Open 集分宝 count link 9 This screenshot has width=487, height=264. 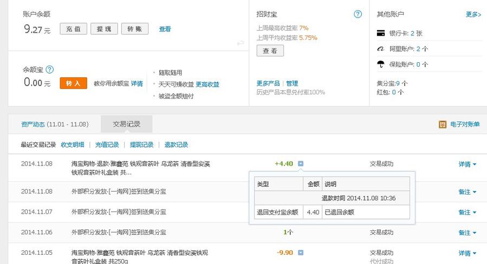(x=398, y=83)
